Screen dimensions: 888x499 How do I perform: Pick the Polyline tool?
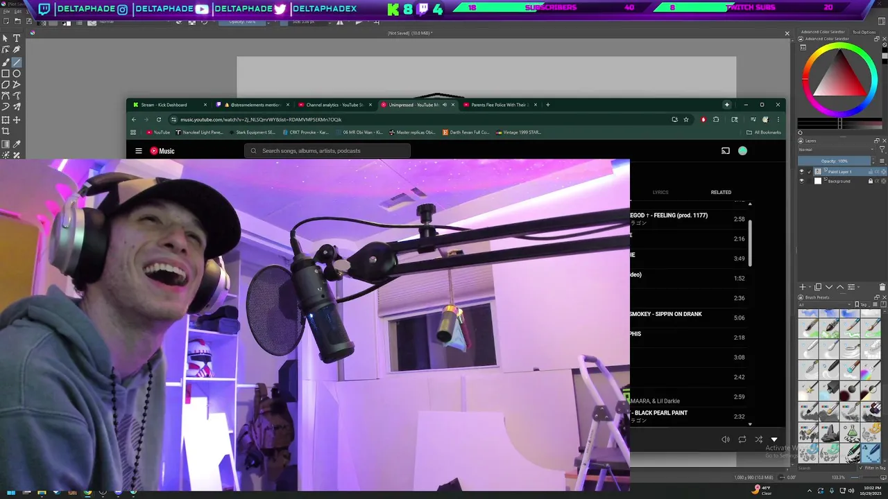(x=17, y=85)
